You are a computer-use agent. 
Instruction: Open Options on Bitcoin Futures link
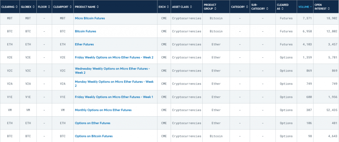94,136
